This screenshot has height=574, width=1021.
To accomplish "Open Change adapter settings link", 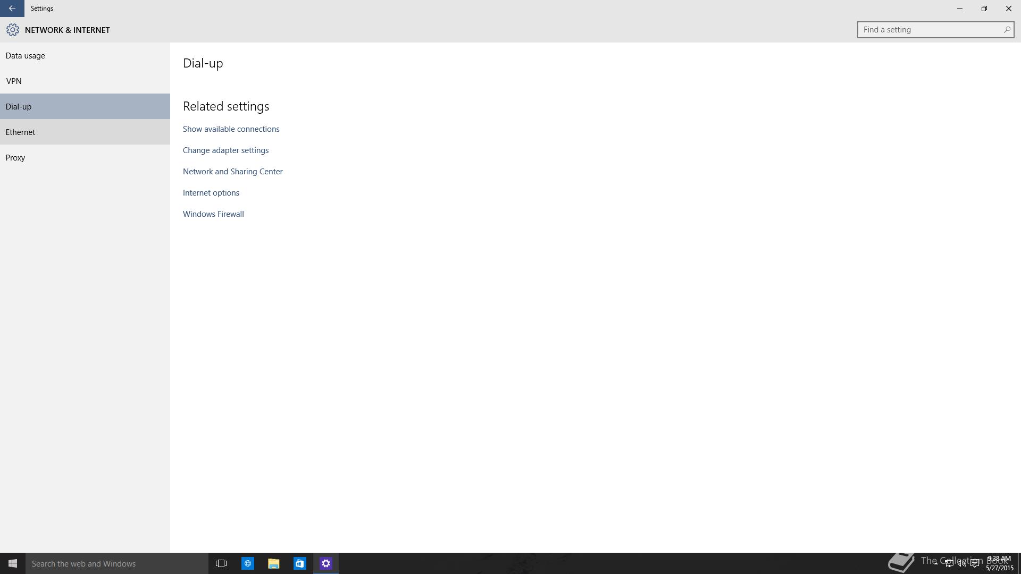I will [225, 150].
